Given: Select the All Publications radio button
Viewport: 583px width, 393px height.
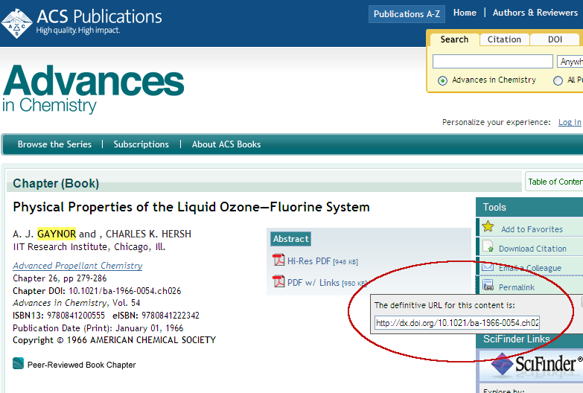Looking at the screenshot, I should tap(558, 80).
